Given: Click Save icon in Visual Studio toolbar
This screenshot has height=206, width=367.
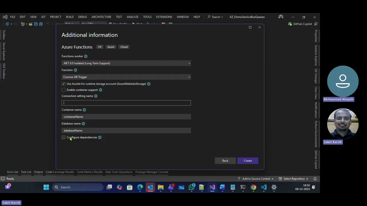Looking at the screenshot, I should (x=36, y=24).
